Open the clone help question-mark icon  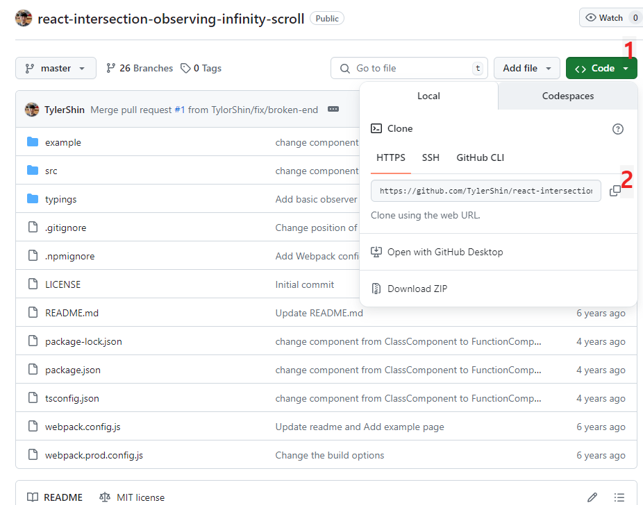pyautogui.click(x=617, y=129)
